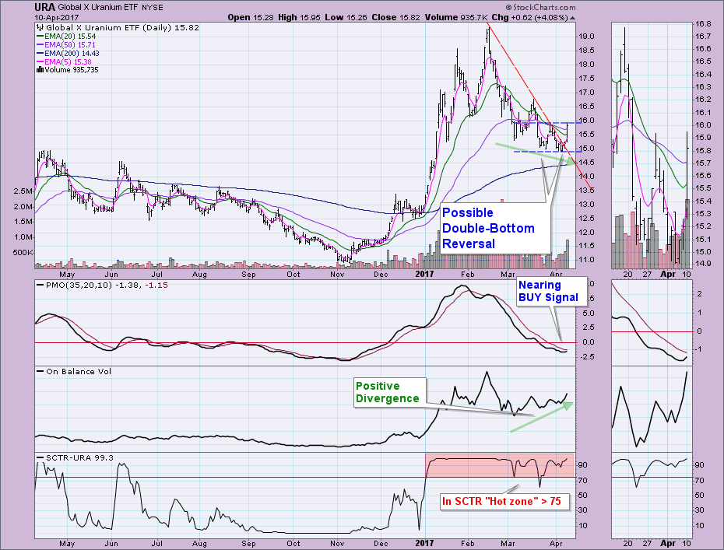Click the 16.8 label on zoom panel axis
The height and width of the screenshot is (550, 724).
(702, 24)
